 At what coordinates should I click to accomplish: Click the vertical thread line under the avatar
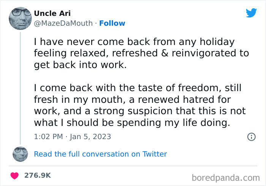click(x=20, y=87)
